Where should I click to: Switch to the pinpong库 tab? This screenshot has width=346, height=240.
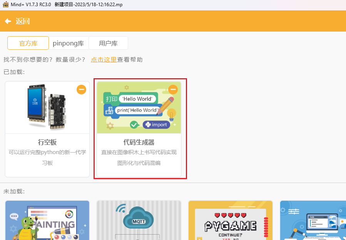(x=69, y=43)
